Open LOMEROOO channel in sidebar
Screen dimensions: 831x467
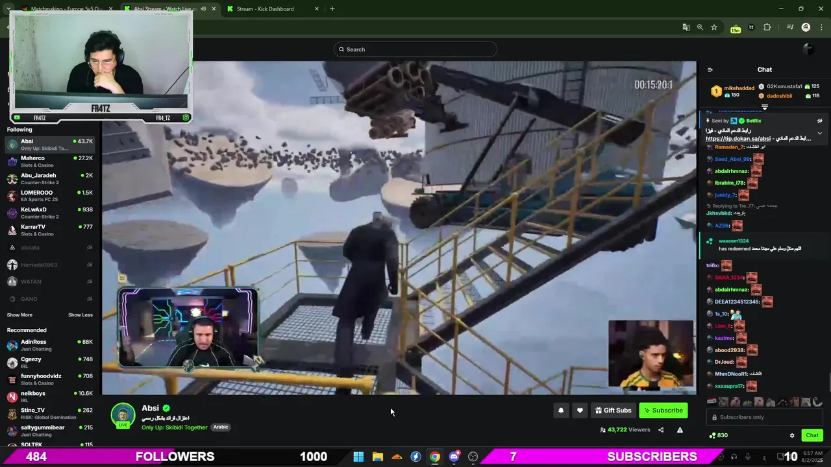[x=51, y=196]
